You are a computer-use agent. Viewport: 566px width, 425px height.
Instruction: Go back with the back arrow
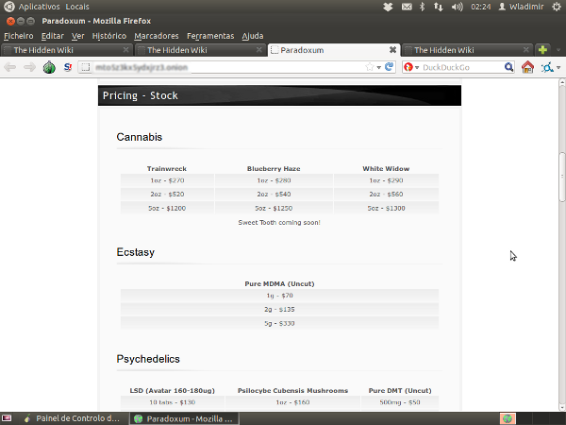point(10,67)
